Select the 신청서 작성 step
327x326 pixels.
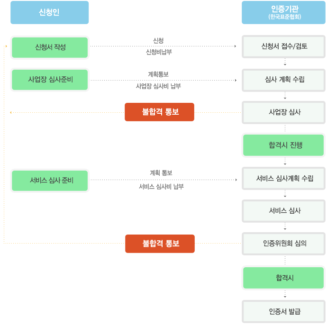[x=50, y=47]
